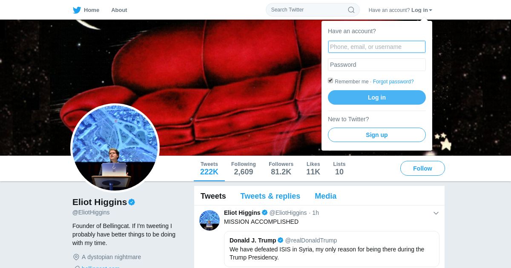Click verified badge beside profile name Eliot Higgins

coord(132,202)
